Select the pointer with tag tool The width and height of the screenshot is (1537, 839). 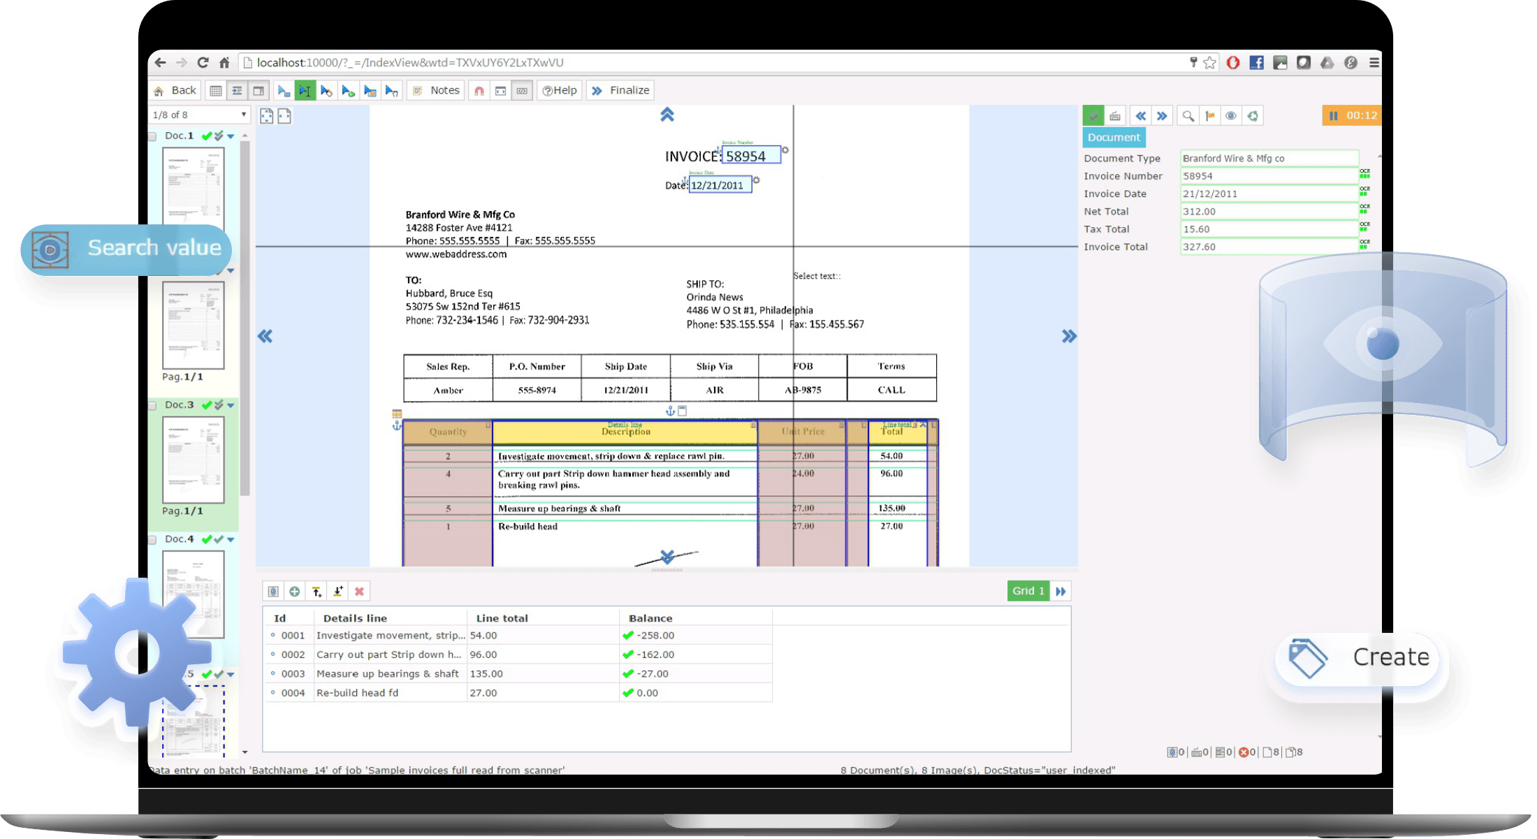326,91
